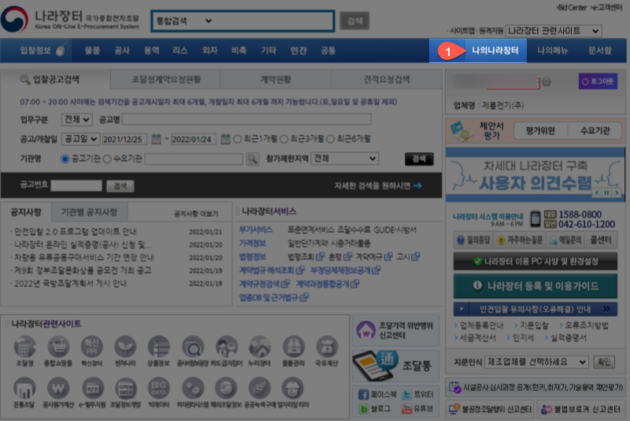
Task: Open the 물품 menu item
Action: coord(92,50)
